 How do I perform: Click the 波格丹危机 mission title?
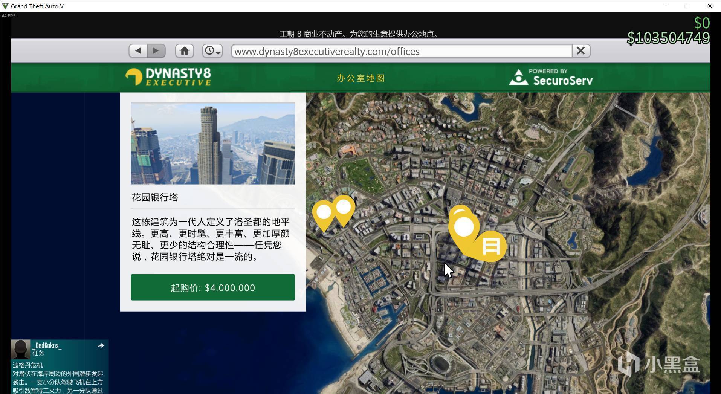coord(28,365)
